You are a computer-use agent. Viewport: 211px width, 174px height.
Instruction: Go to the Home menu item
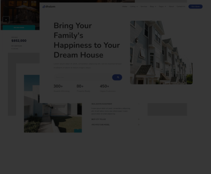[x=125, y=6]
